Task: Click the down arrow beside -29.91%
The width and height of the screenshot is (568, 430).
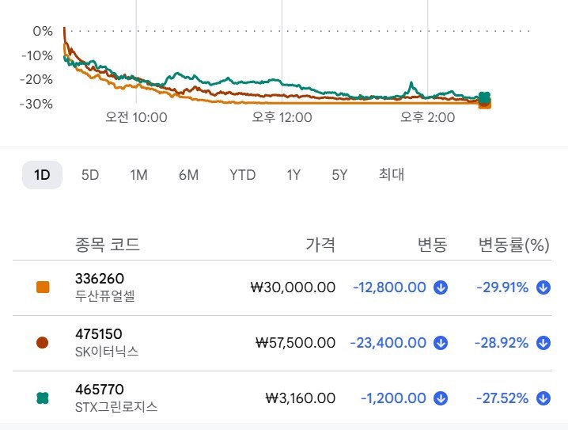Action: click(x=543, y=287)
